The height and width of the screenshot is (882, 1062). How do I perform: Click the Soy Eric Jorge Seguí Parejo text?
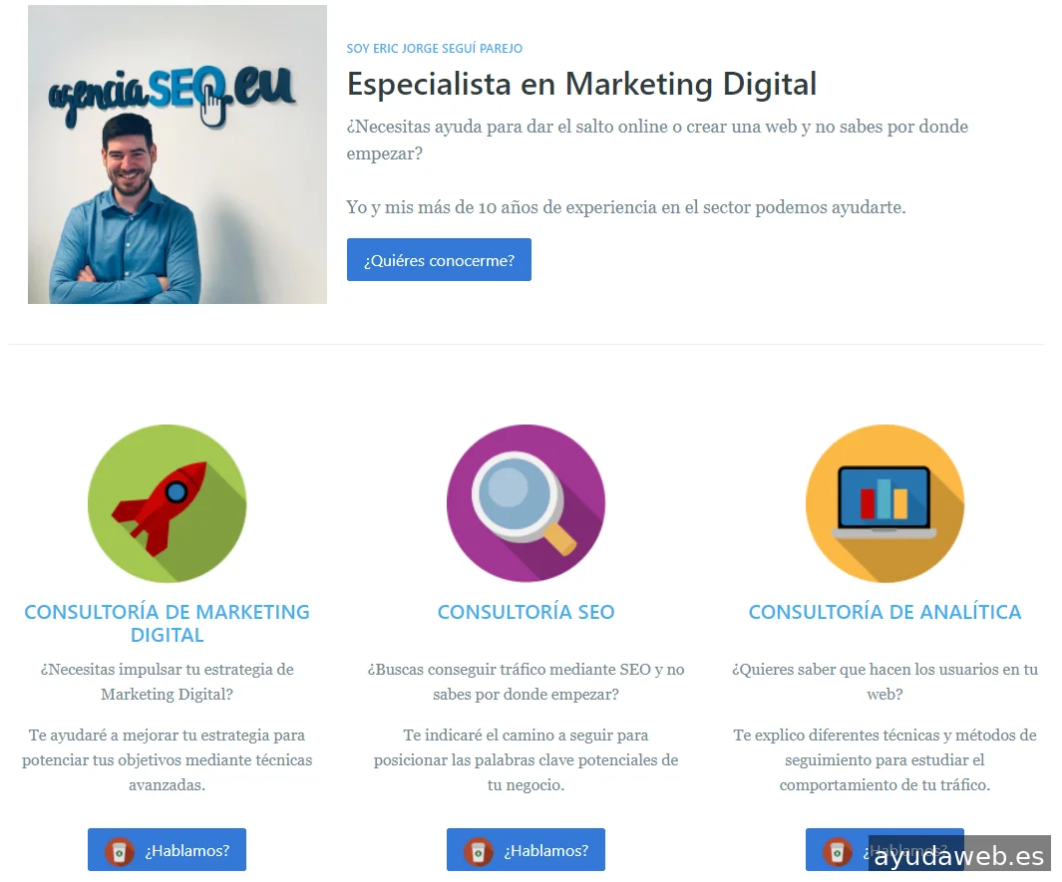click(x=434, y=48)
